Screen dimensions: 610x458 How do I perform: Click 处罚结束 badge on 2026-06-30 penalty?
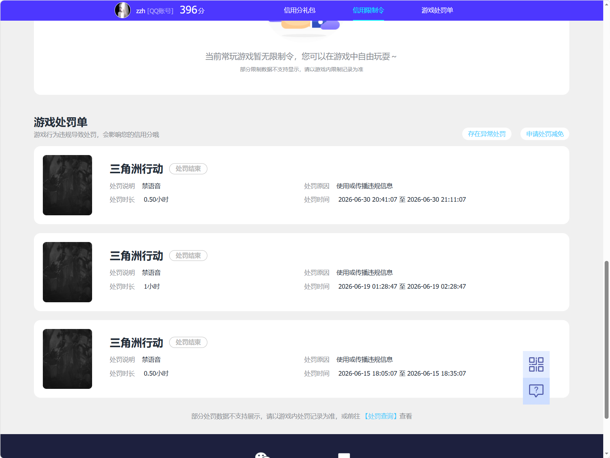(x=188, y=169)
